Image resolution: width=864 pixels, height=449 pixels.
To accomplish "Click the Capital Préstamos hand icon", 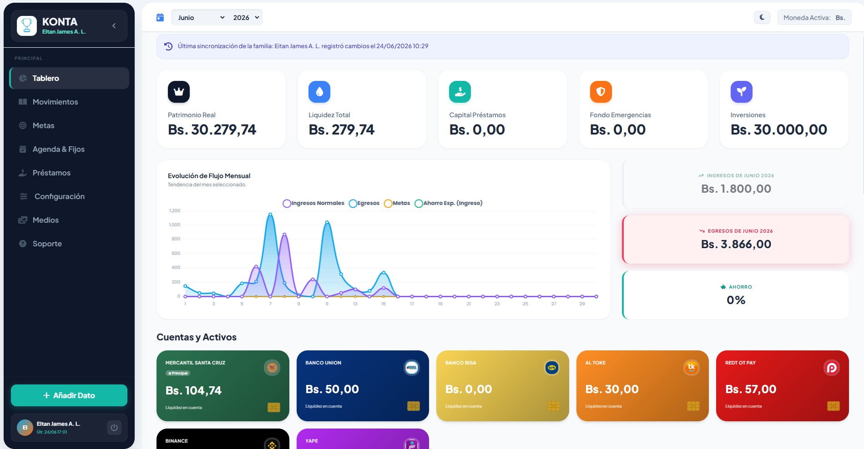I will pyautogui.click(x=460, y=92).
